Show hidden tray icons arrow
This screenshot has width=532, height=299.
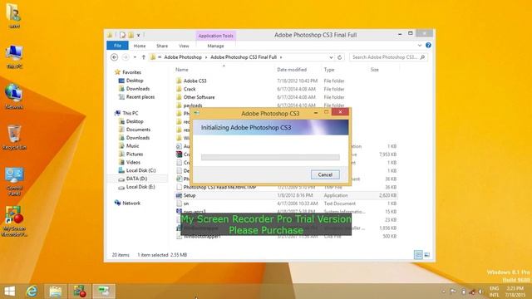(x=444, y=292)
